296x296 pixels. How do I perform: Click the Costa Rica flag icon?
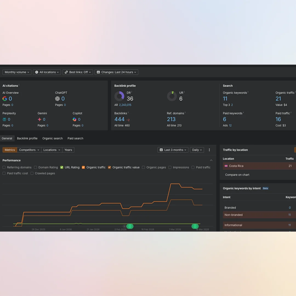[x=226, y=166]
